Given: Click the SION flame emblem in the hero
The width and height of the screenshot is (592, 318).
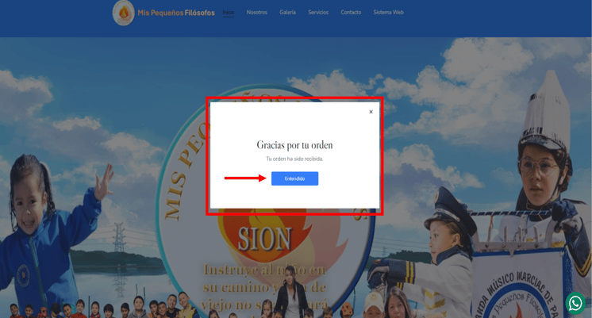Looking at the screenshot, I should [264, 239].
